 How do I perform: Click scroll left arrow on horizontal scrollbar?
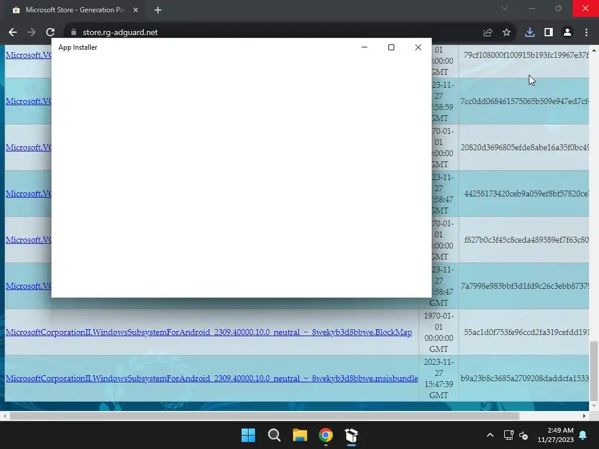tap(4, 416)
